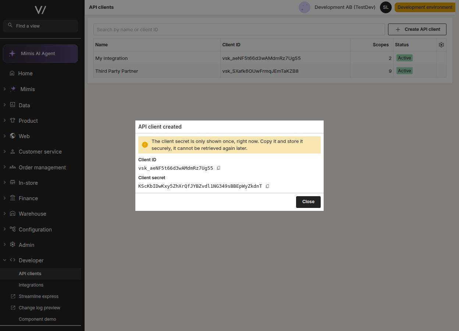Click Active status of Third Party Partner
Screen dimensions: 459x331
(x=404, y=71)
